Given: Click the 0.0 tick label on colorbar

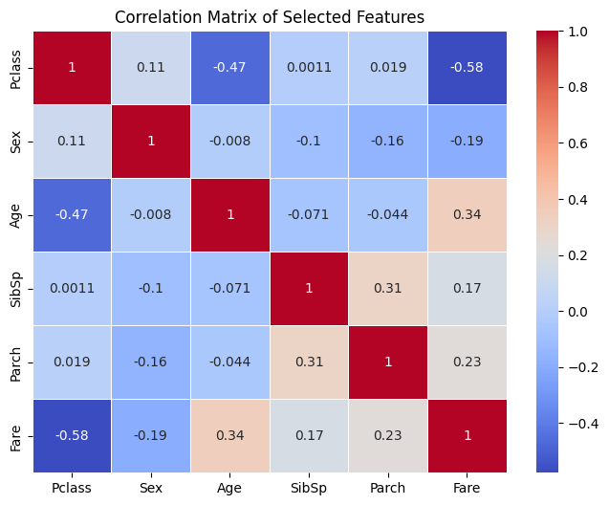Looking at the screenshot, I should (580, 312).
